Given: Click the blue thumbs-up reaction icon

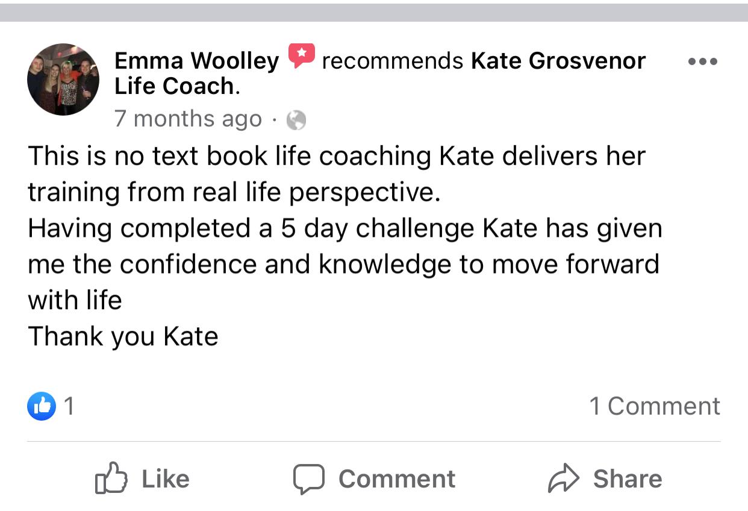Looking at the screenshot, I should pyautogui.click(x=41, y=406).
